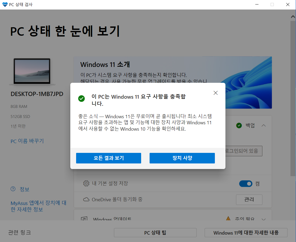The width and height of the screenshot is (296, 242).
Task: Click the 관리 button for OneDrive
Action: point(249,199)
